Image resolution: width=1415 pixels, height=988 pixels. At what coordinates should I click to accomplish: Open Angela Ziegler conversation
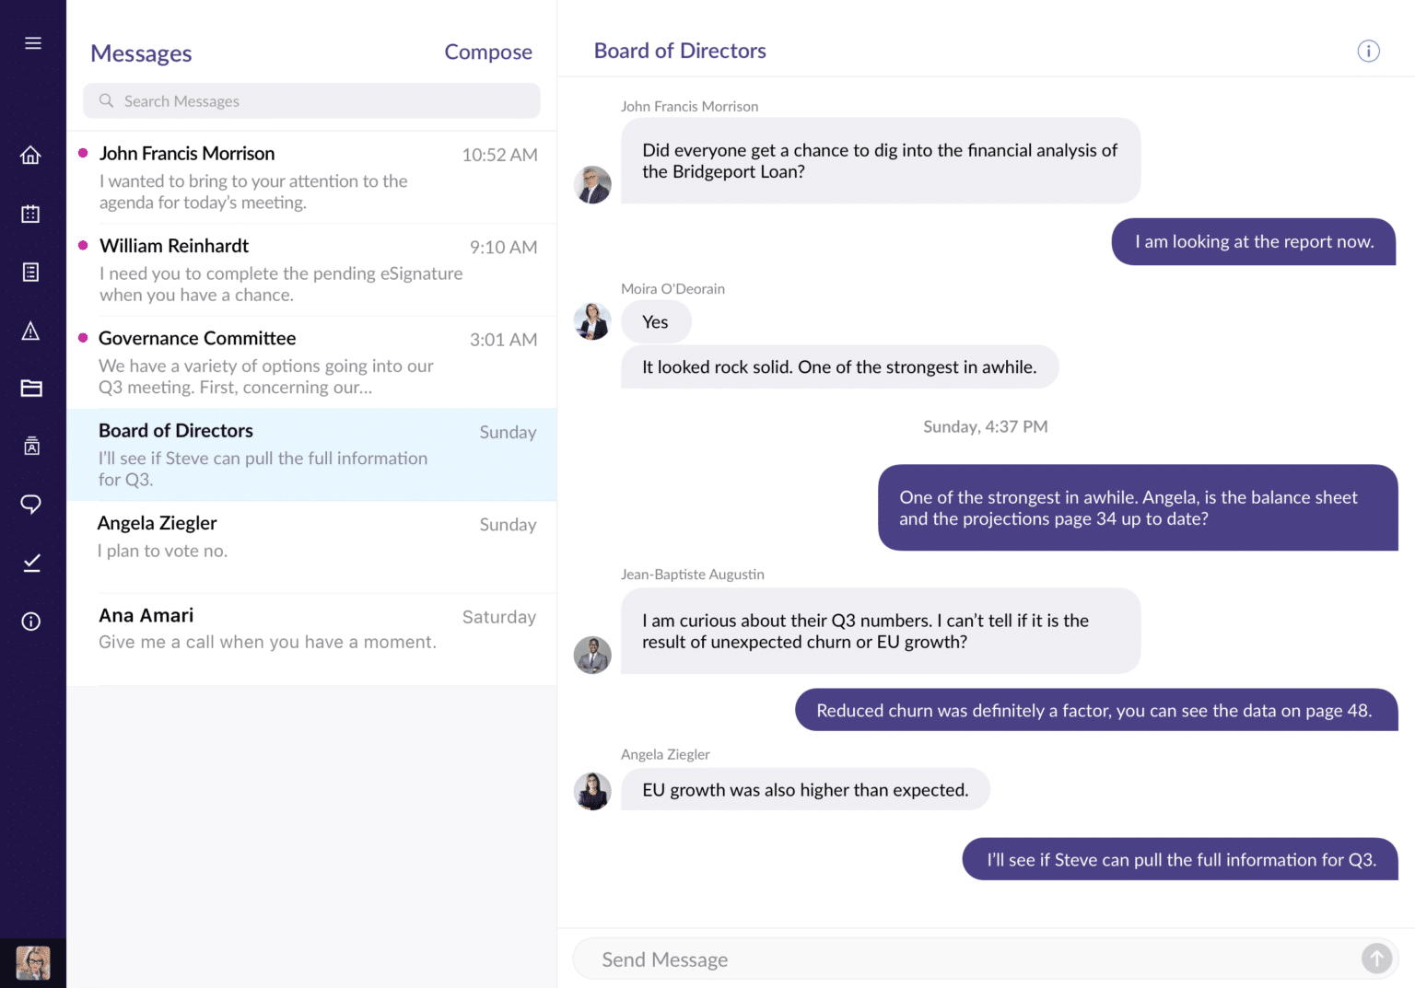[311, 546]
